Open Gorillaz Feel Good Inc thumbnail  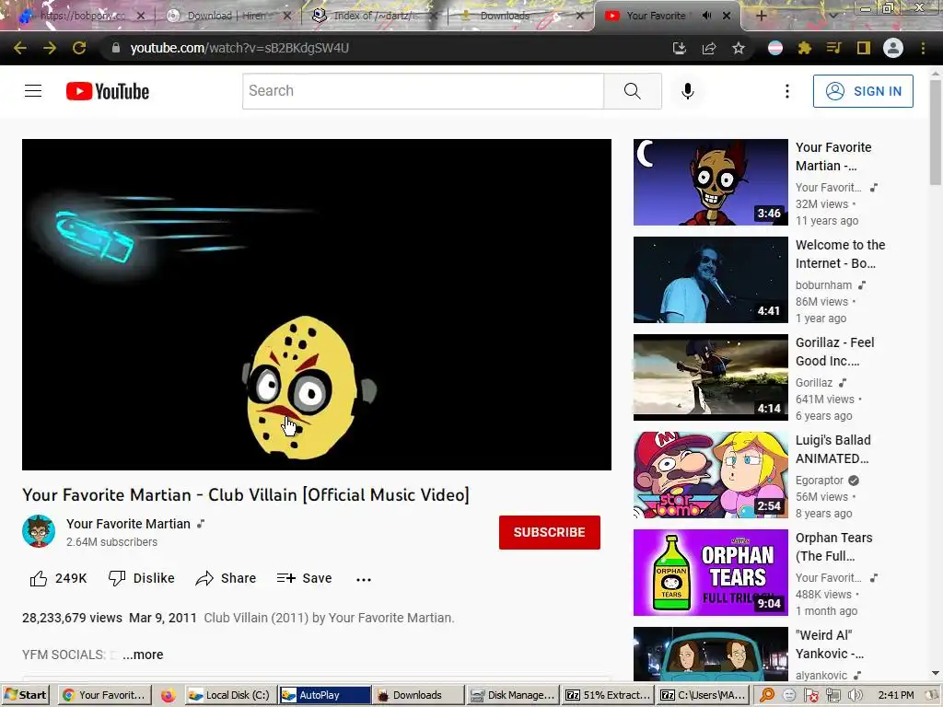710,377
